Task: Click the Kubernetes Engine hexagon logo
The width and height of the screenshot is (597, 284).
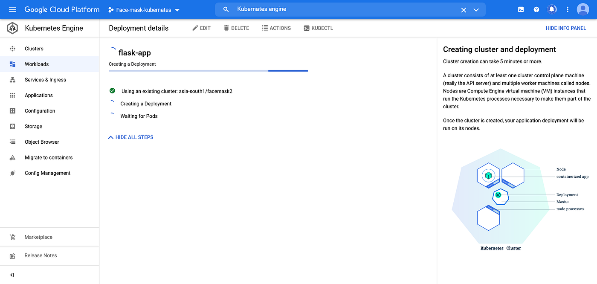Action: point(12,28)
